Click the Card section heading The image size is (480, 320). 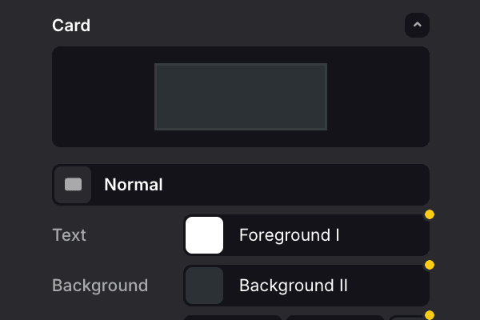click(71, 26)
